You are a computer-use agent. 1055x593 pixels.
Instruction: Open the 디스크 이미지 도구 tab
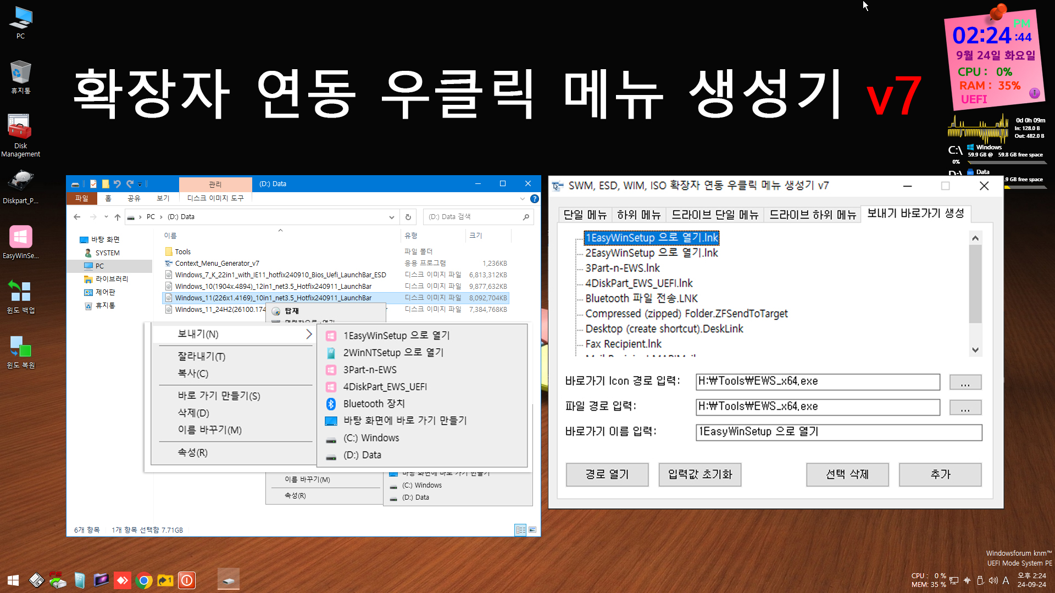(215, 198)
